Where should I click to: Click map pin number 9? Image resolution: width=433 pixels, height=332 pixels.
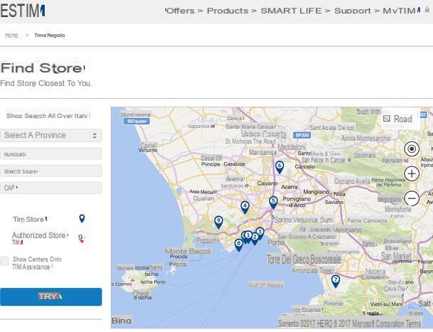(x=219, y=222)
